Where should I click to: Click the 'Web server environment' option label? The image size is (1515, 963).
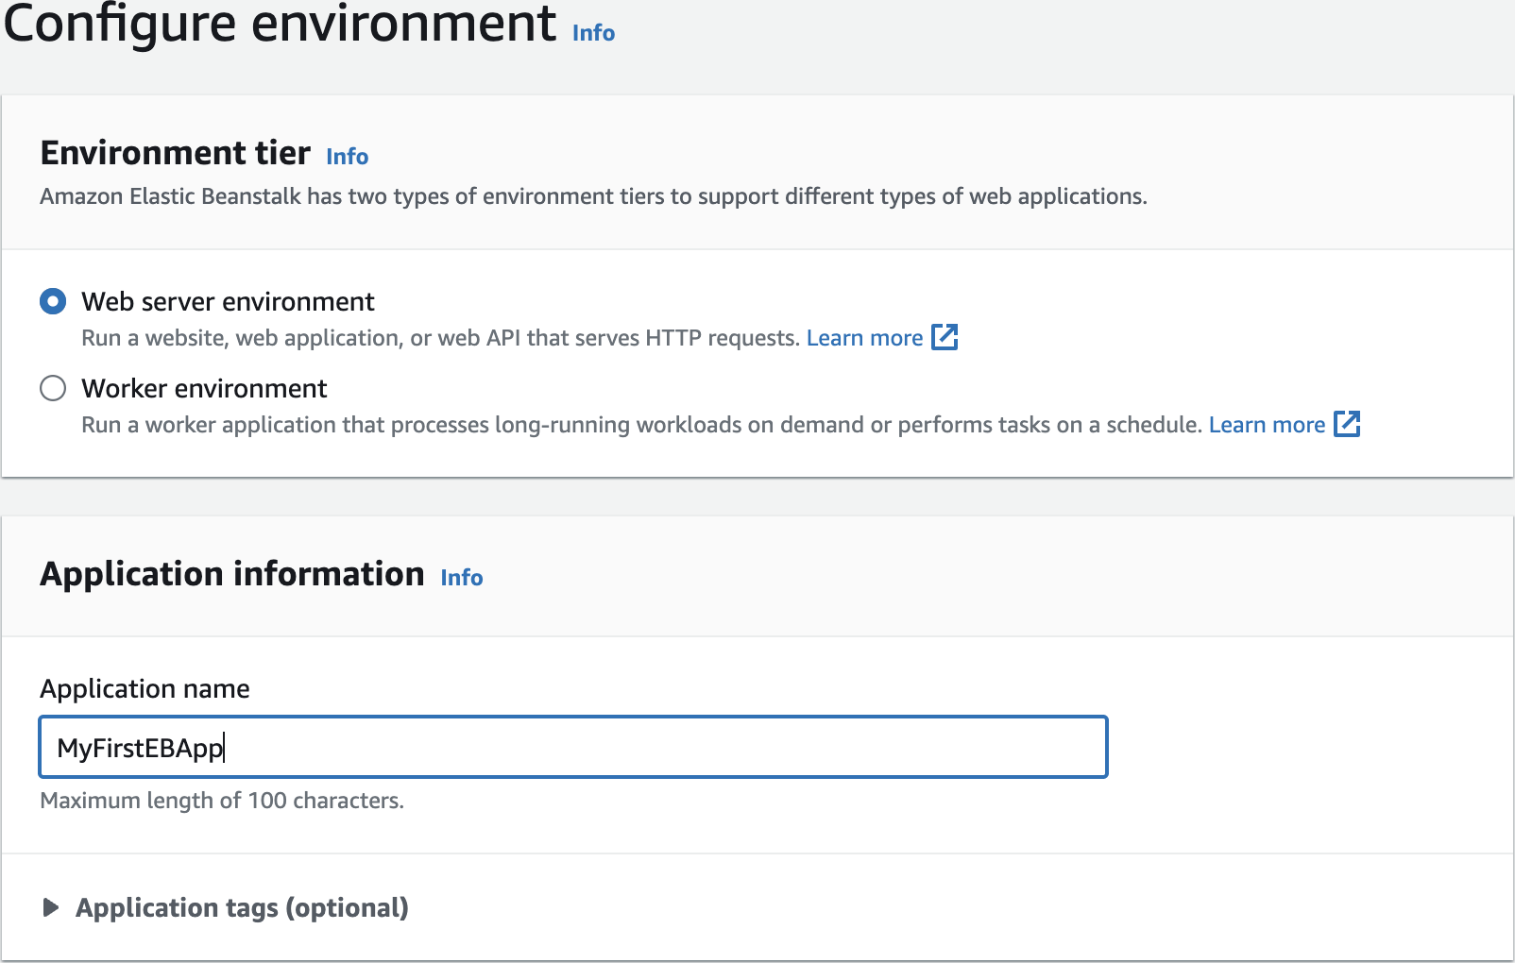point(228,301)
